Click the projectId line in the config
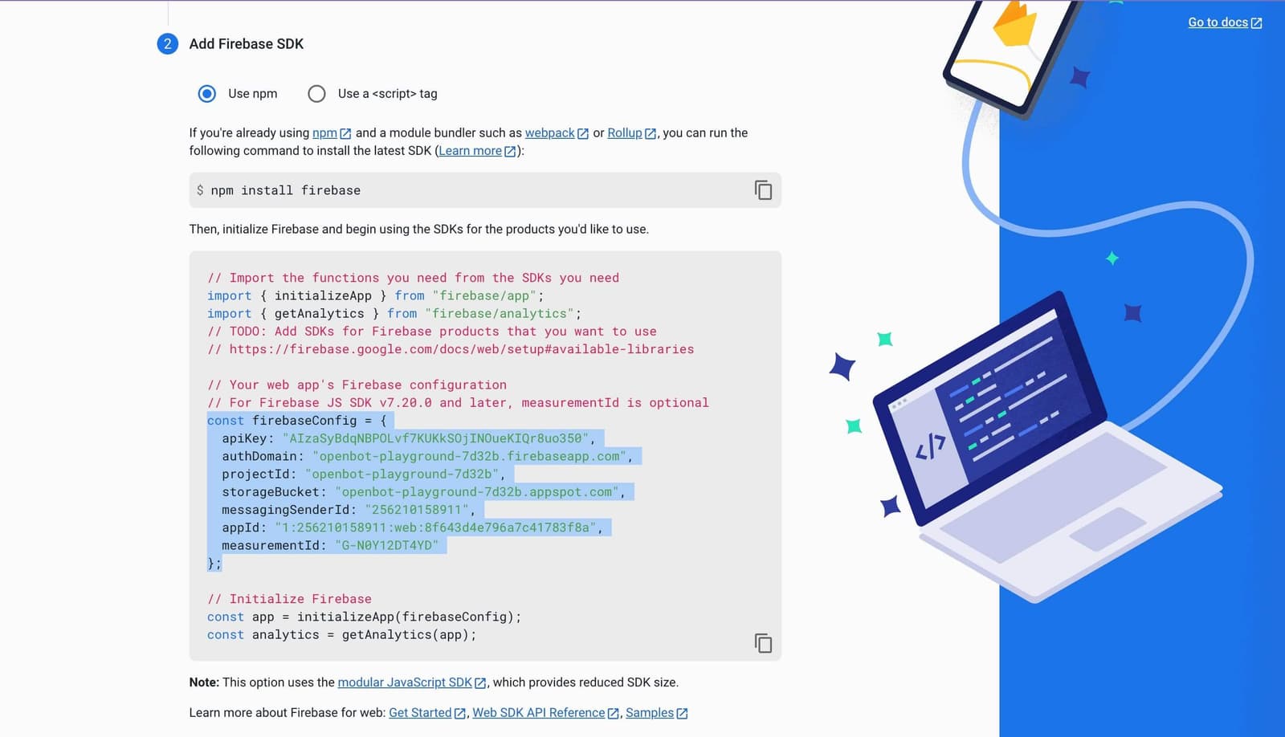The height and width of the screenshot is (737, 1285). click(364, 474)
